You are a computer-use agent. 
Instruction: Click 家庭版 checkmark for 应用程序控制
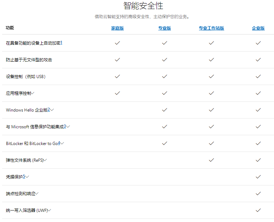point(117,93)
